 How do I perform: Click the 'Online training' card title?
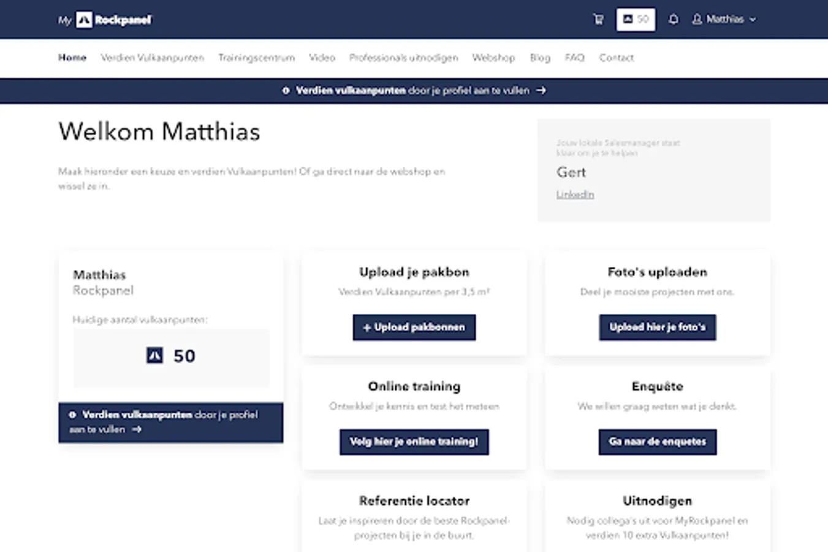(x=414, y=386)
